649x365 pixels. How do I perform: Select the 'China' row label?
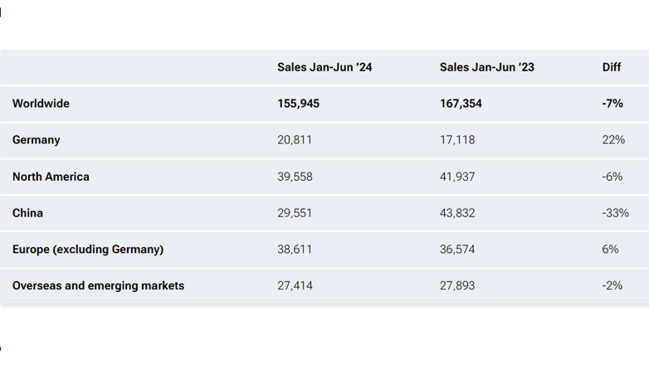(27, 213)
